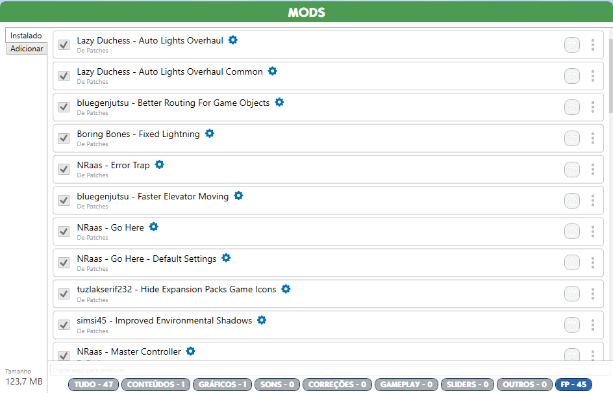This screenshot has height=393, width=613.
Task: Expand more options for NRaas Error Trap
Action: click(x=592, y=170)
